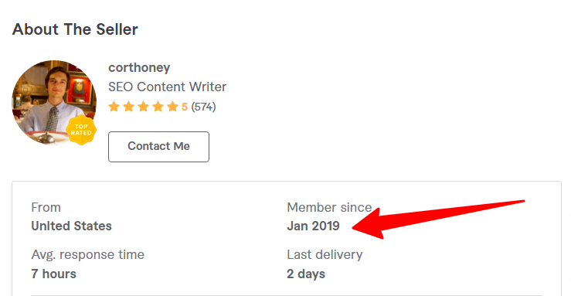Click the 2 days last delivery value
This screenshot has height=296, width=571.
pos(306,274)
